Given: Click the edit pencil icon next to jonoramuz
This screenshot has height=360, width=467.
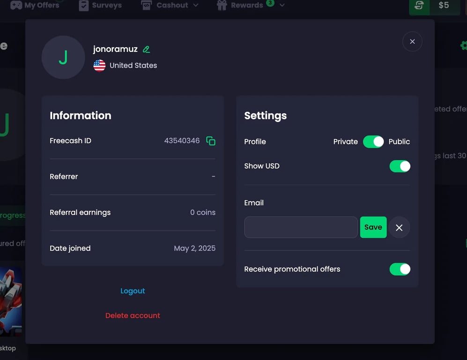Looking at the screenshot, I should 146,49.
